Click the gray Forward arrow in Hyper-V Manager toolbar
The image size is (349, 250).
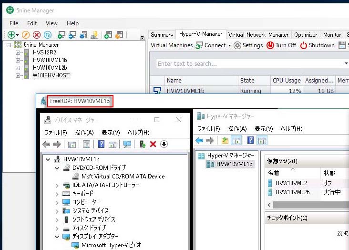(x=210, y=140)
